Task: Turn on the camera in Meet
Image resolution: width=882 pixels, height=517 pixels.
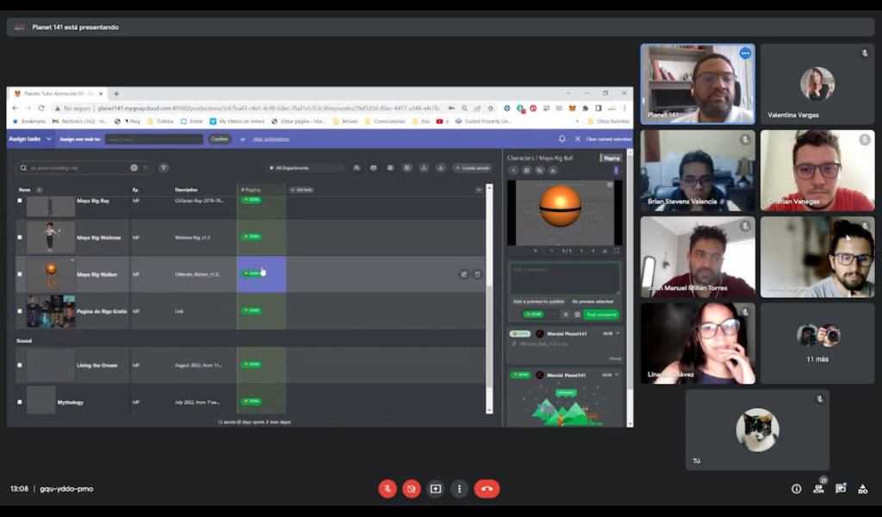Action: pyautogui.click(x=412, y=489)
